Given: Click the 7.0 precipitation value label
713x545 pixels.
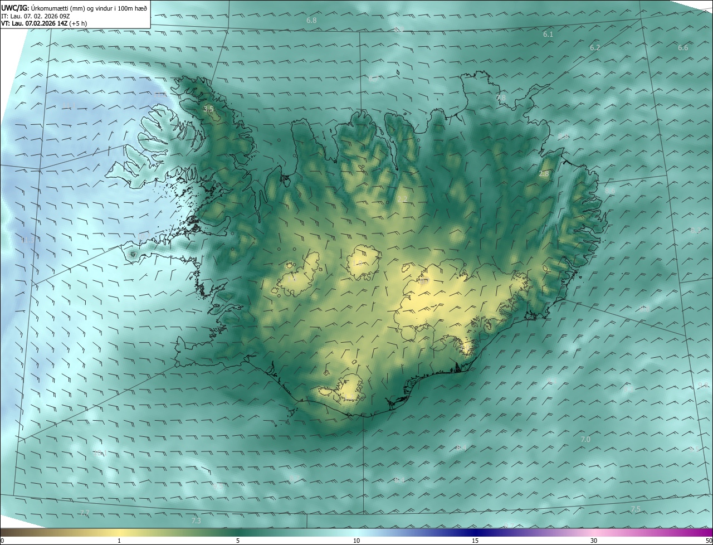Looking at the screenshot, I should 585,440.
